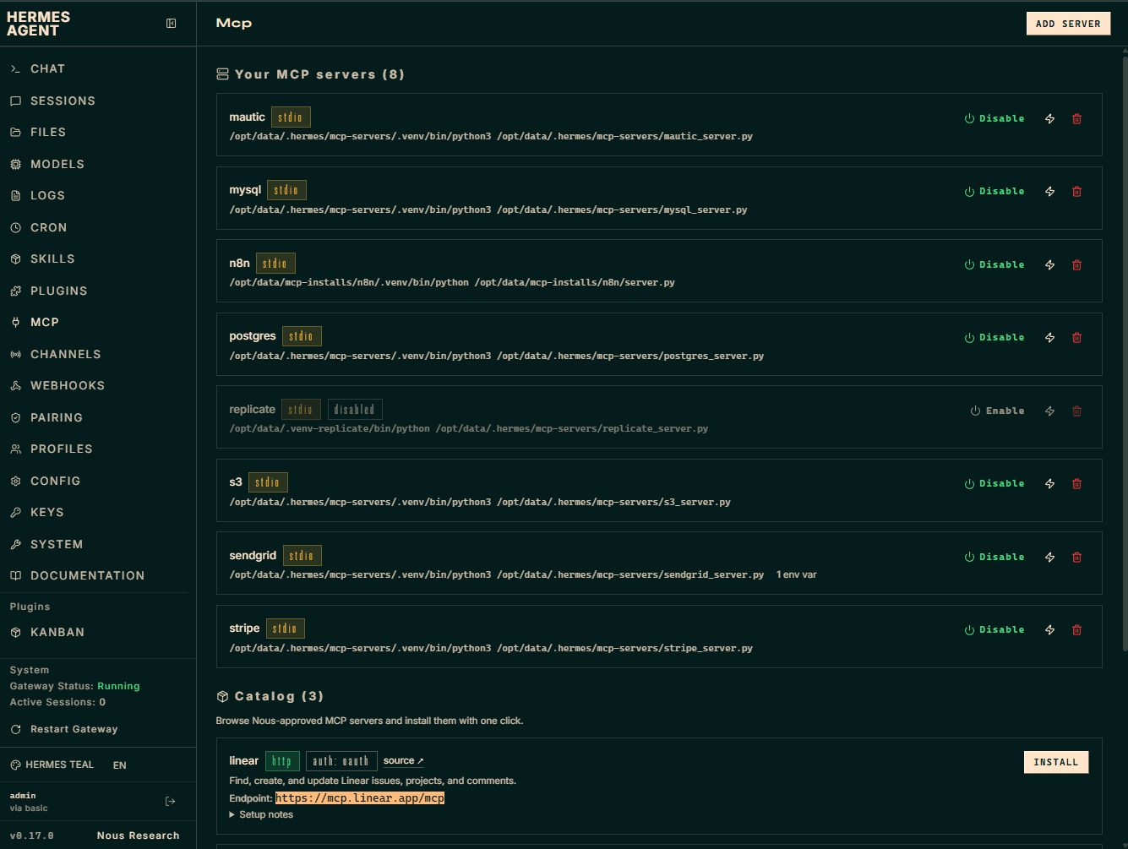Open the Chat page
Viewport: 1128px width, 849px height.
(x=98, y=69)
